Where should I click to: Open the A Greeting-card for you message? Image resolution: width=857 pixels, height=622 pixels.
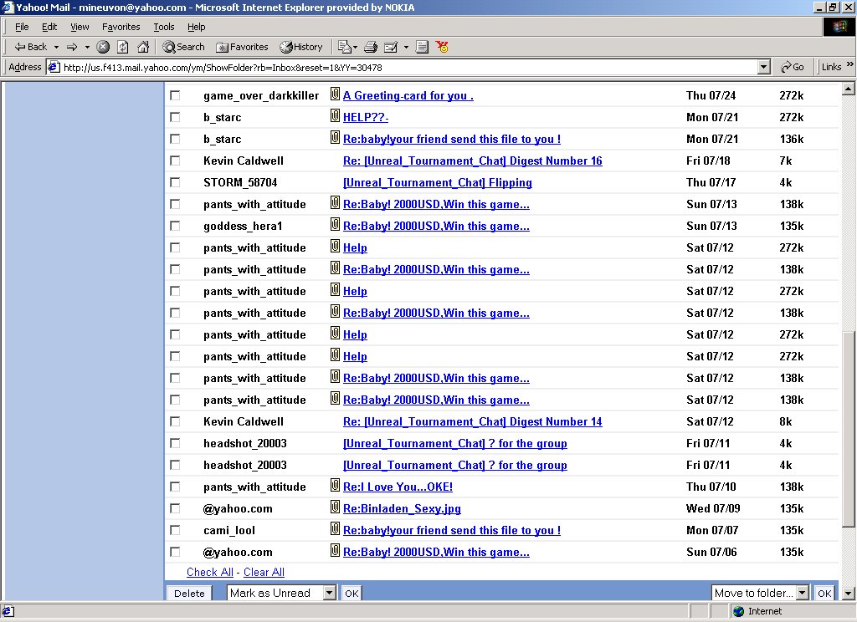tap(408, 95)
